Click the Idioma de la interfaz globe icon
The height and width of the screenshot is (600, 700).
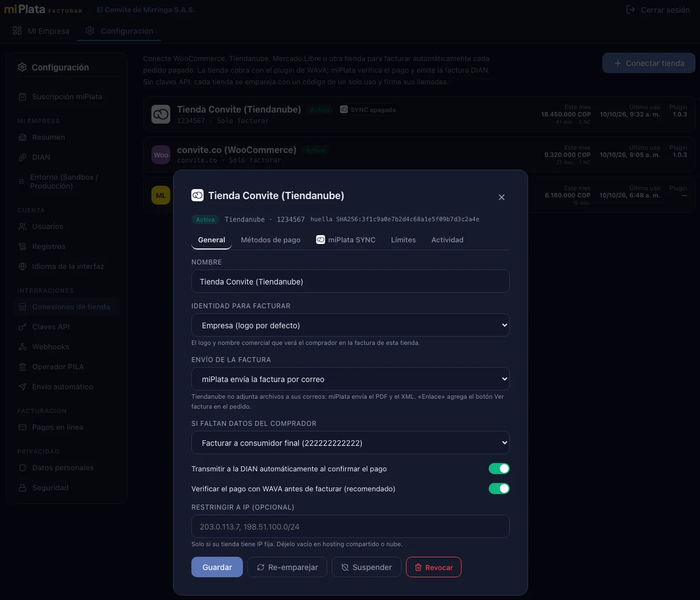tap(22, 267)
